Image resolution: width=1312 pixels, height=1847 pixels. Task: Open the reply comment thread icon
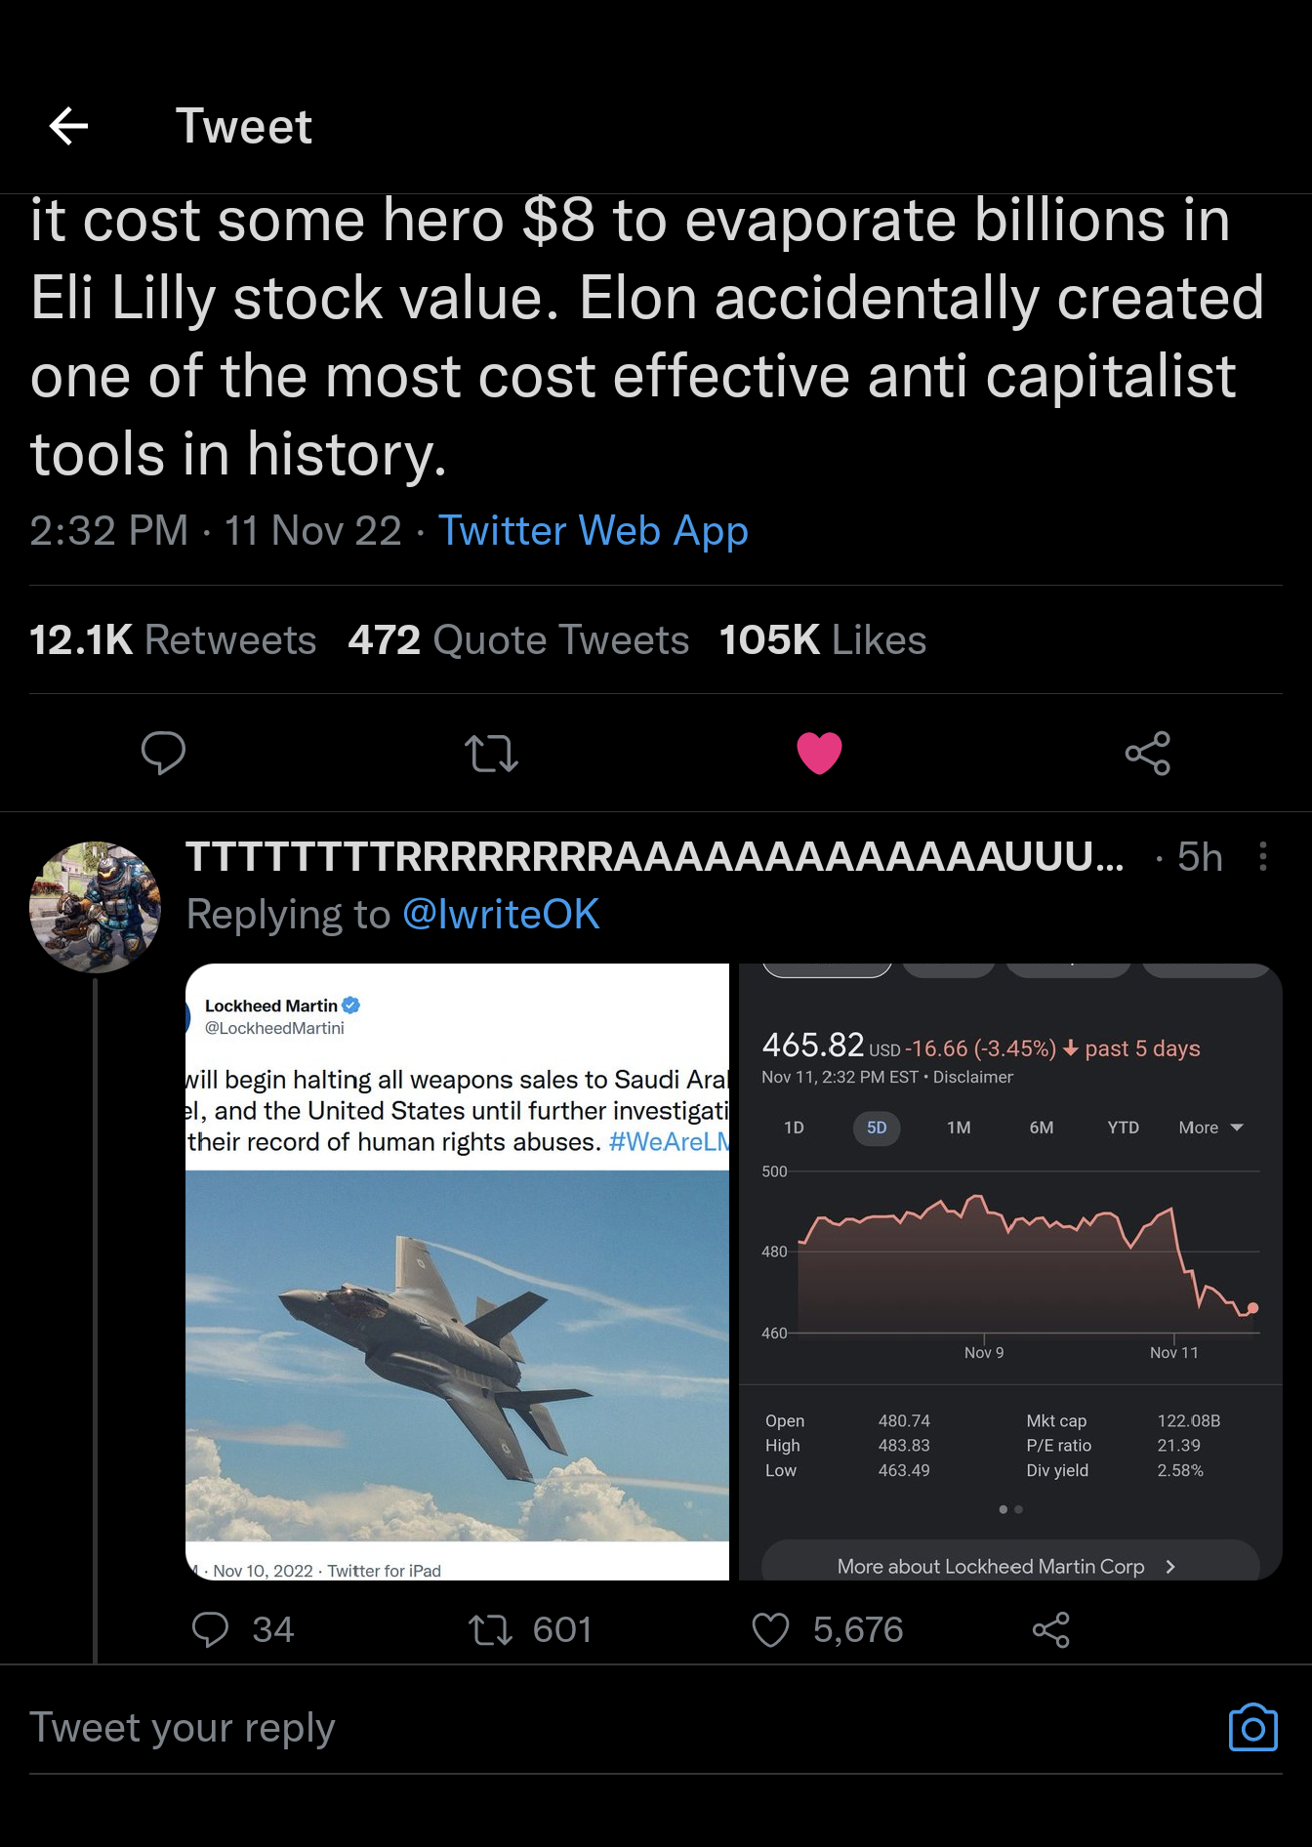[x=211, y=1629]
